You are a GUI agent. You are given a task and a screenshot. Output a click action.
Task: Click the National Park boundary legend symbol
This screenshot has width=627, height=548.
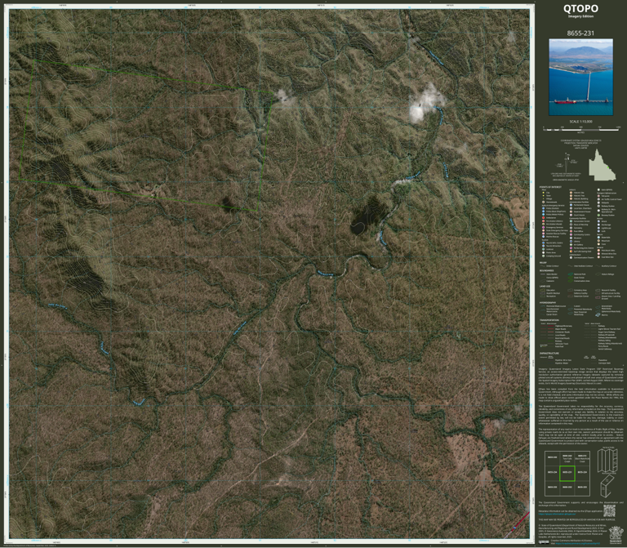pyautogui.click(x=570, y=274)
